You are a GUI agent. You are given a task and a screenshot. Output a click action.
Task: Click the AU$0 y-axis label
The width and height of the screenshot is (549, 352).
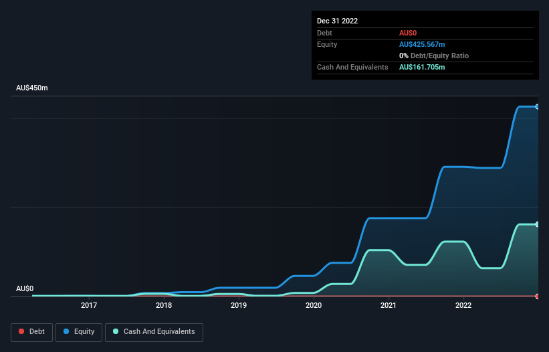pos(25,288)
